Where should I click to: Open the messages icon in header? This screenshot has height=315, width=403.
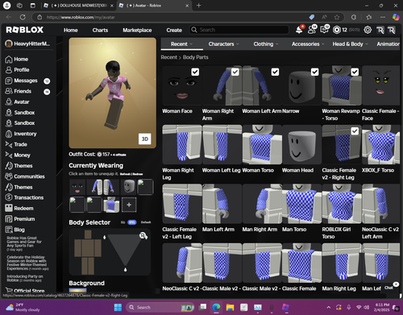(324, 30)
